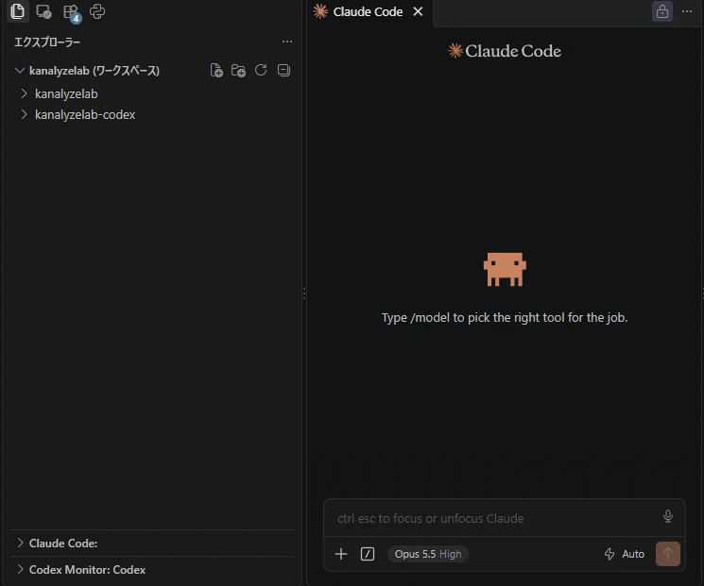Refresh the Explorer tree
This screenshot has height=586, width=704.
tap(261, 70)
